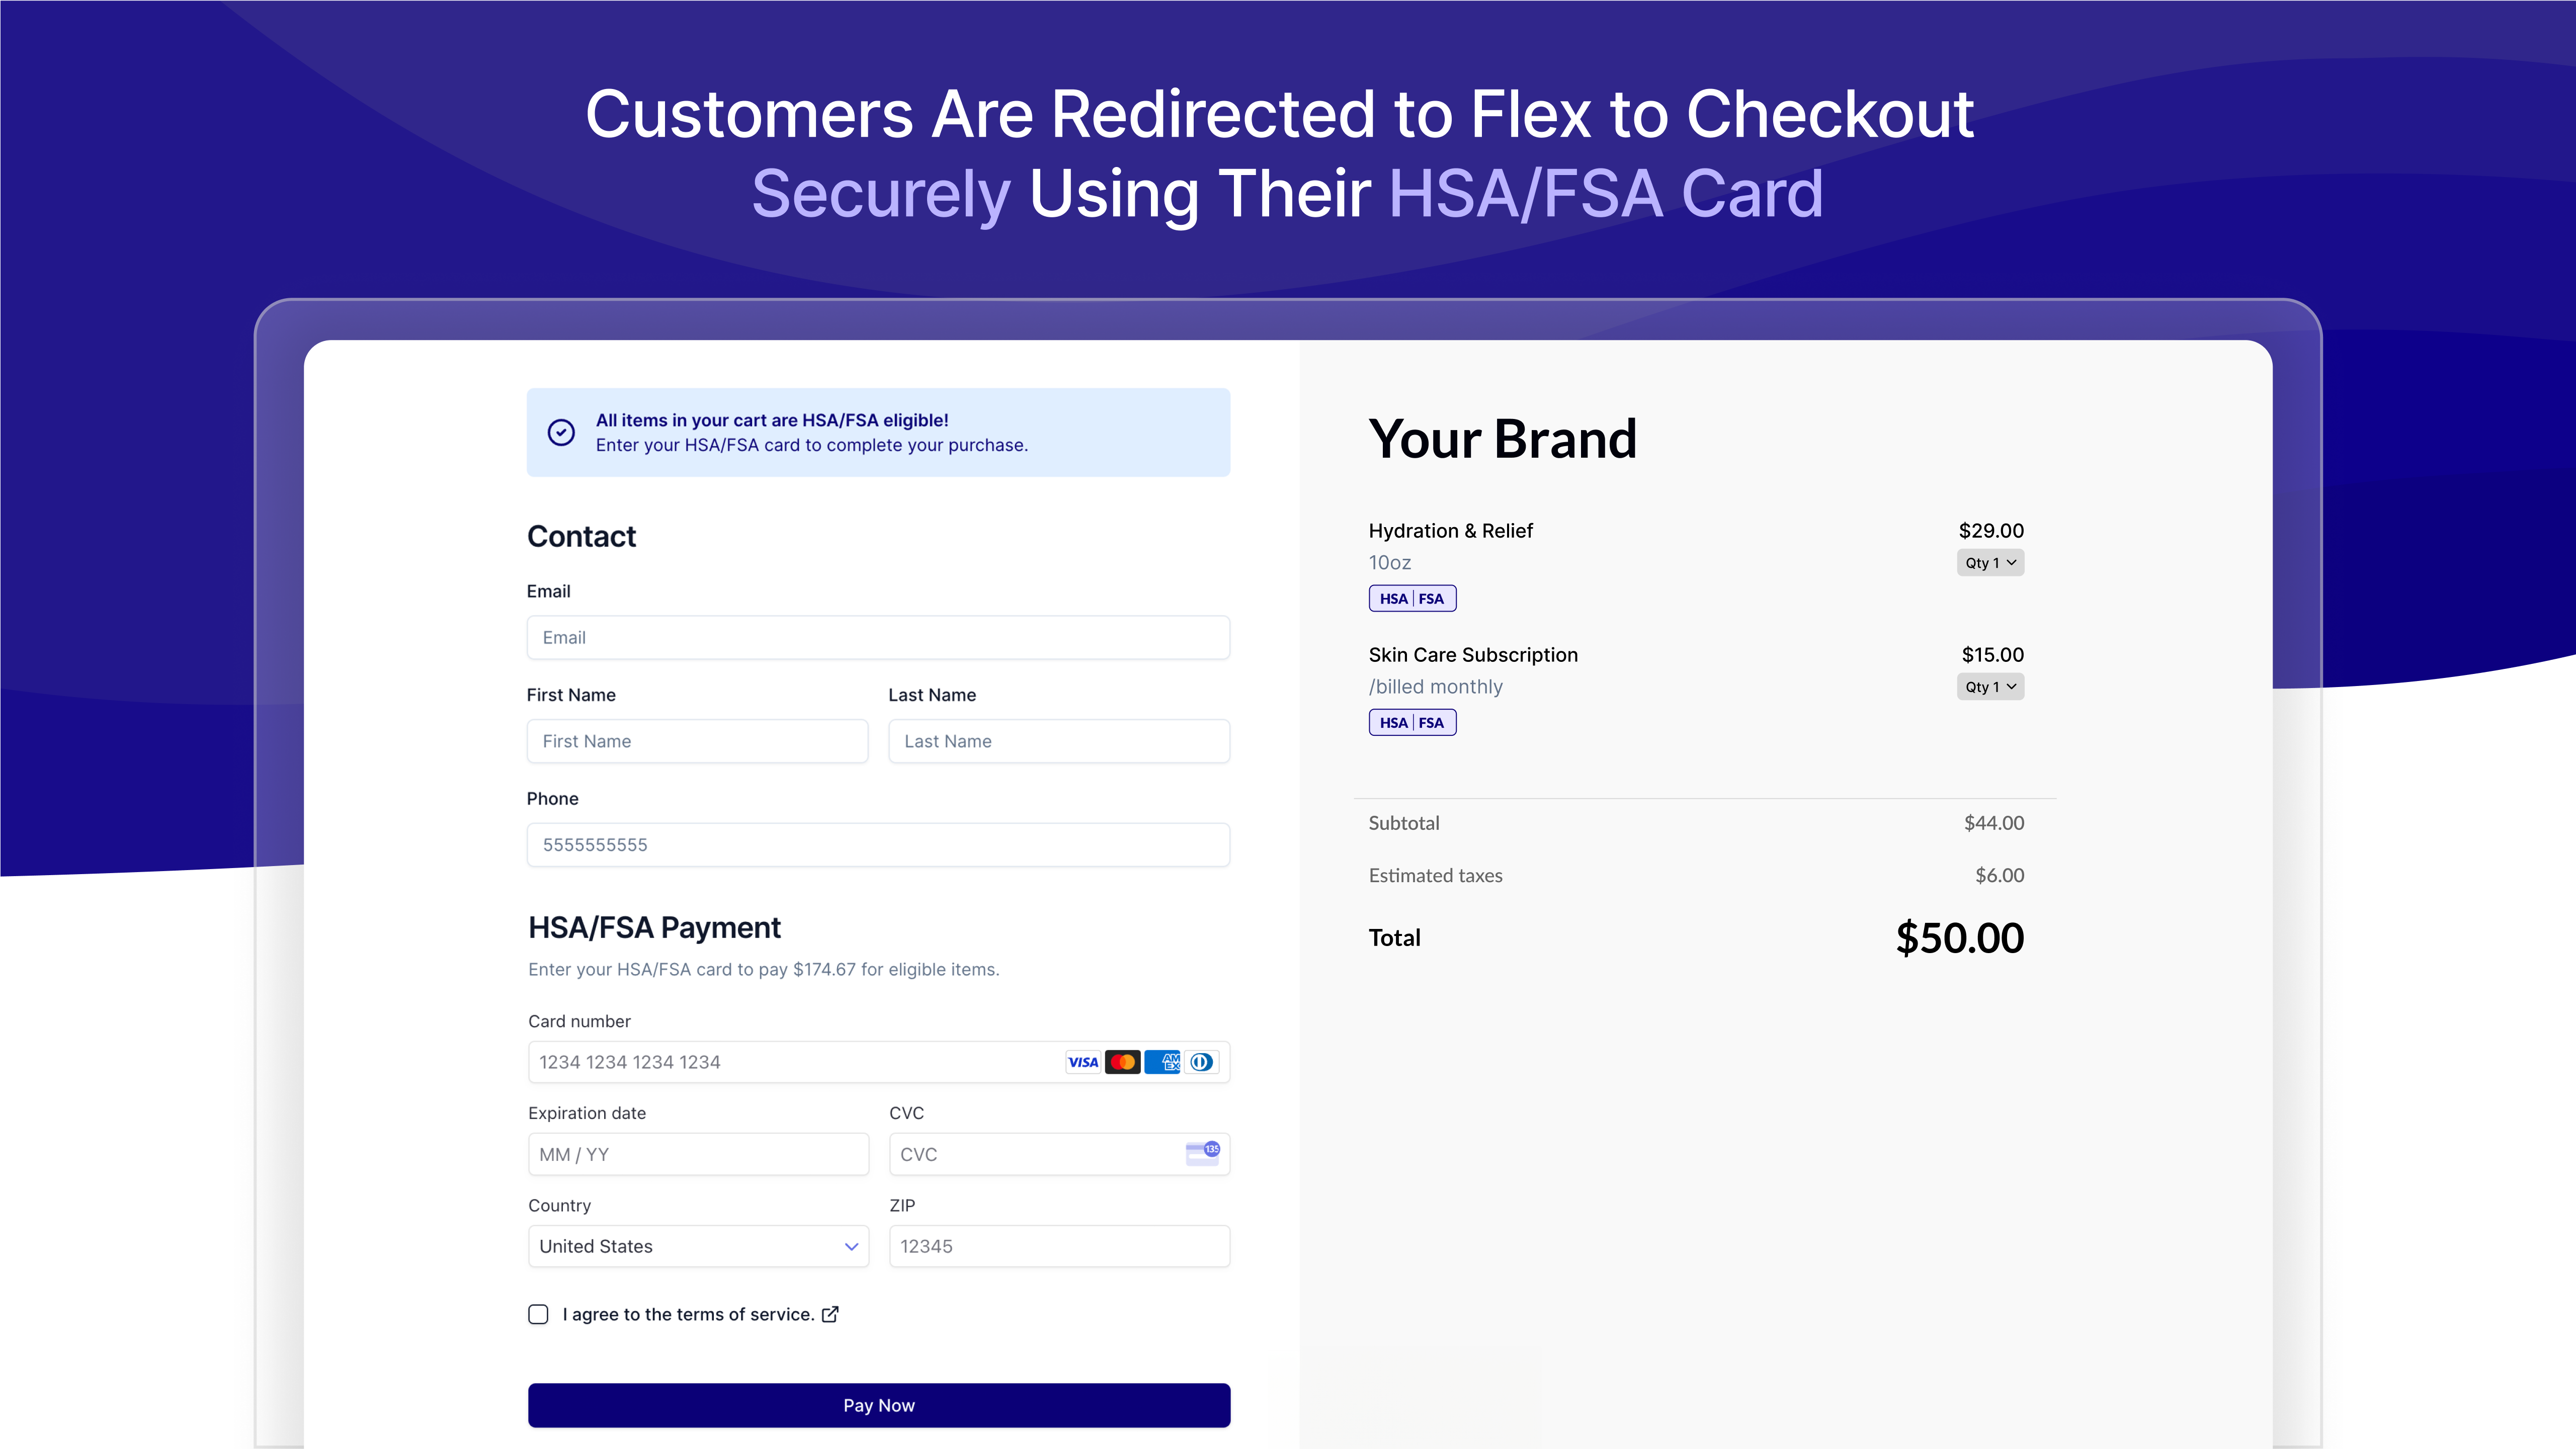Click the CVC card hint icon

1202,1153
